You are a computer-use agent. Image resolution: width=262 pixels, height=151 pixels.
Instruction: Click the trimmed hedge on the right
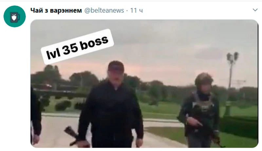(239, 127)
